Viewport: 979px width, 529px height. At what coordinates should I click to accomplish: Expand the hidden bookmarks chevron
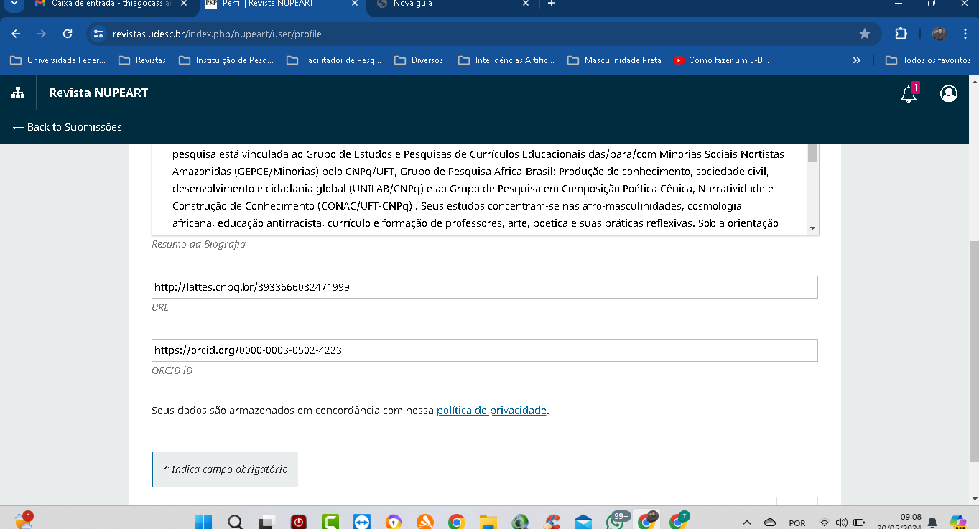(x=856, y=60)
